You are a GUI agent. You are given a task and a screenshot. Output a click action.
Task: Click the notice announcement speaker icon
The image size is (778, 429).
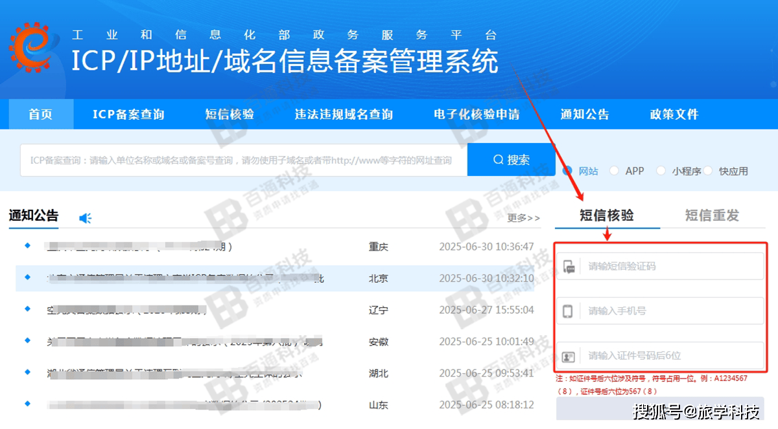point(86,219)
